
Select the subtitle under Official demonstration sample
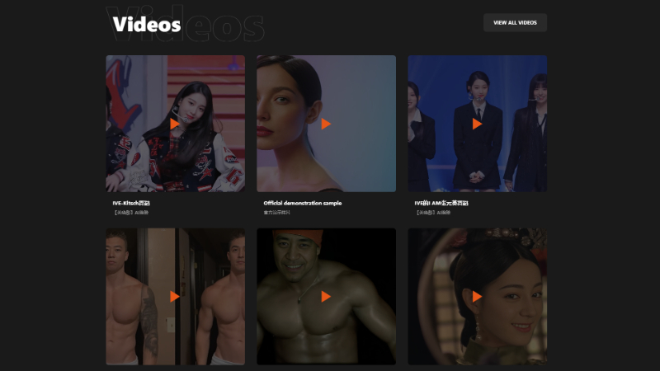pyautogui.click(x=276, y=213)
